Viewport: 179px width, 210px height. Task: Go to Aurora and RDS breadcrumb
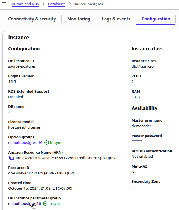point(25,4)
